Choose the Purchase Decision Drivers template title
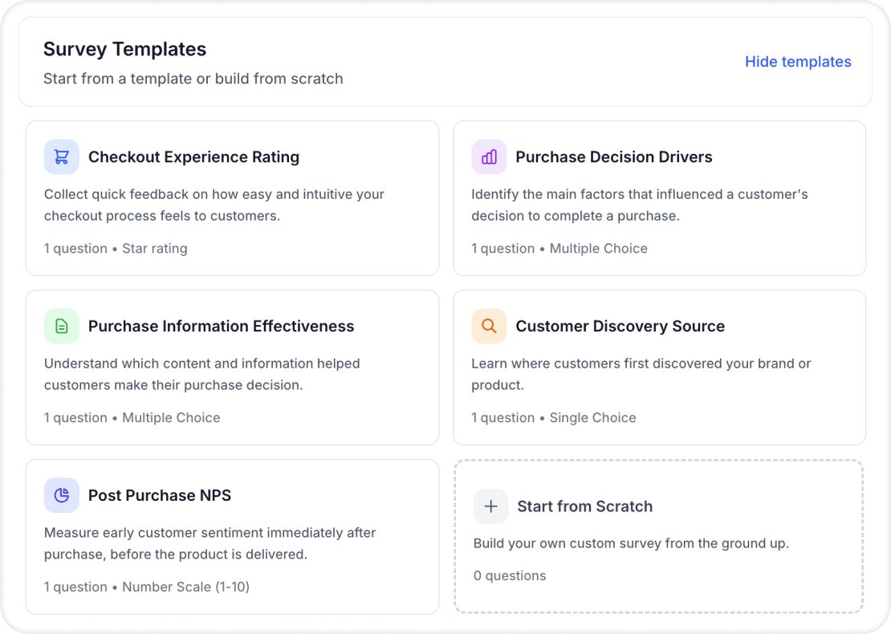The height and width of the screenshot is (634, 891). 613,157
